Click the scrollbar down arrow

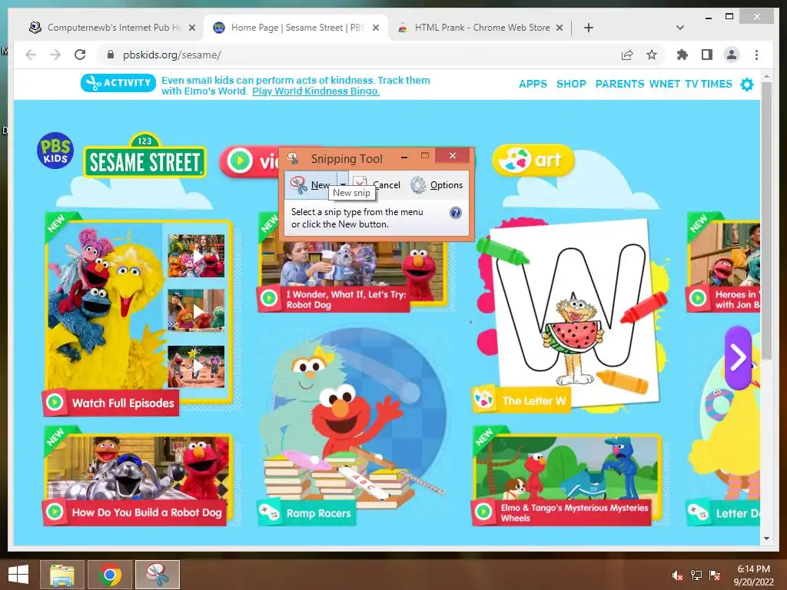point(766,539)
